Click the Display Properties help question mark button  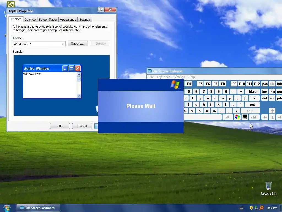click(101, 10)
